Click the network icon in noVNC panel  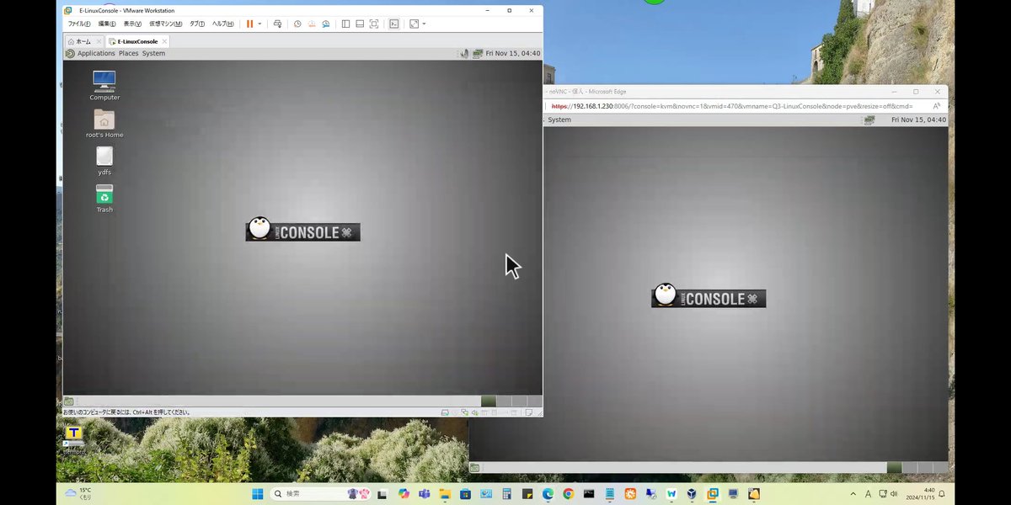point(869,120)
